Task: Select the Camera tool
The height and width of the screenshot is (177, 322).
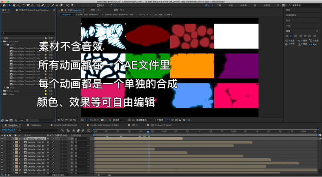Action: (x=28, y=5)
